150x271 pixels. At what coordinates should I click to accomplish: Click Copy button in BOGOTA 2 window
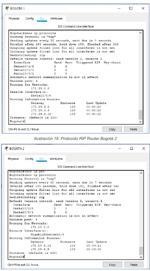(x=112, y=265)
